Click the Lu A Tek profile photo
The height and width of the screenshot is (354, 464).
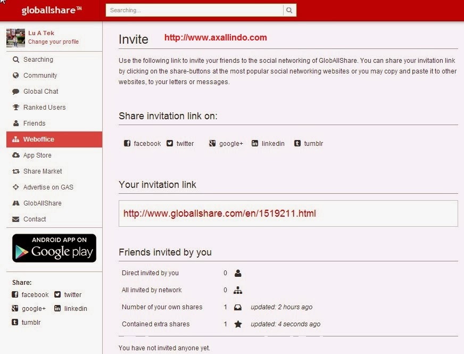pyautogui.click(x=15, y=38)
